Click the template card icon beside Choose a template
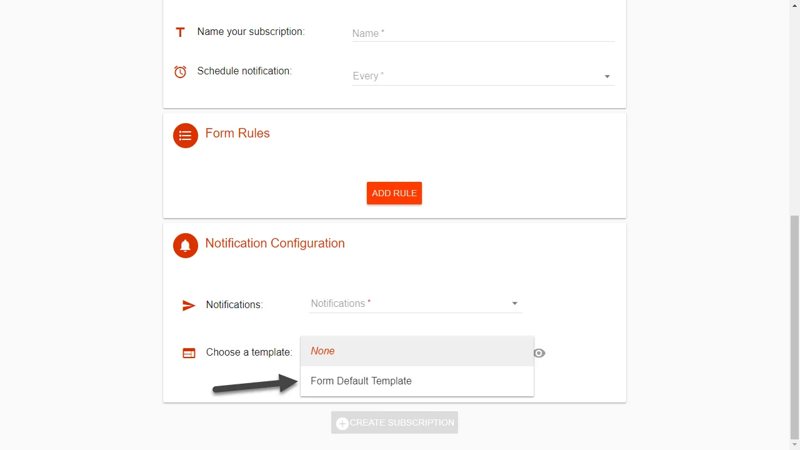 click(189, 353)
